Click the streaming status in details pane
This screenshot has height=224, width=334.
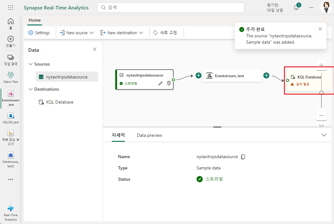click(x=210, y=179)
